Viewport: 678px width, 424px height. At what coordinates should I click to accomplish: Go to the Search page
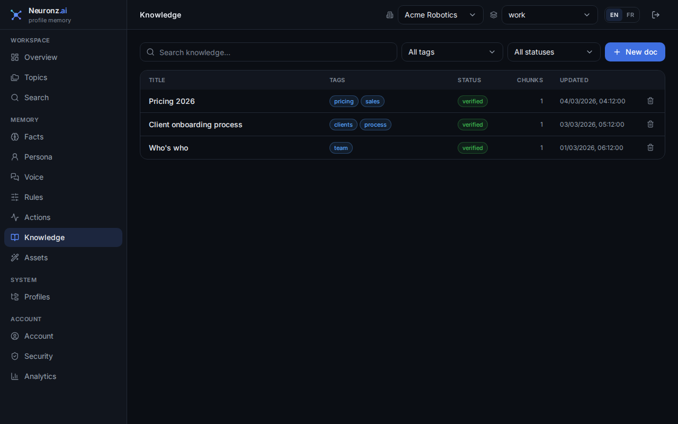[63, 98]
